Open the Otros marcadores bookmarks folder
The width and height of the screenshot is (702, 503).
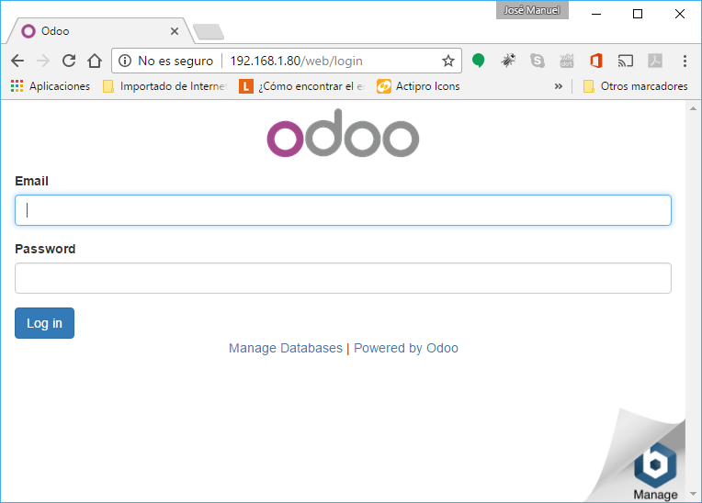click(x=635, y=86)
